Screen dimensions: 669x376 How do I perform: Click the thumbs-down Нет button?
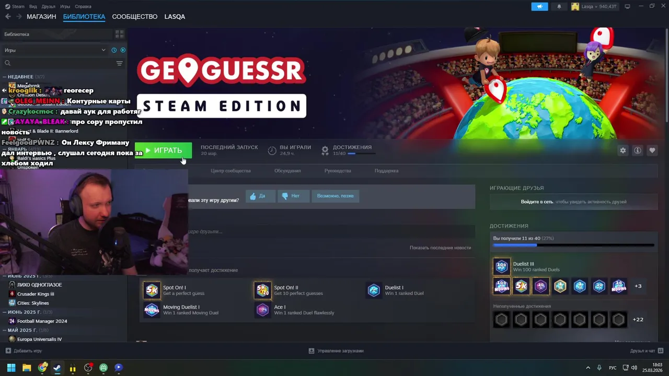[293, 196]
